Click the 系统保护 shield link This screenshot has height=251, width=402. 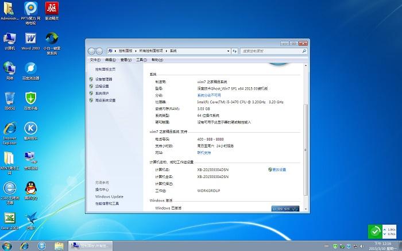[x=102, y=93]
